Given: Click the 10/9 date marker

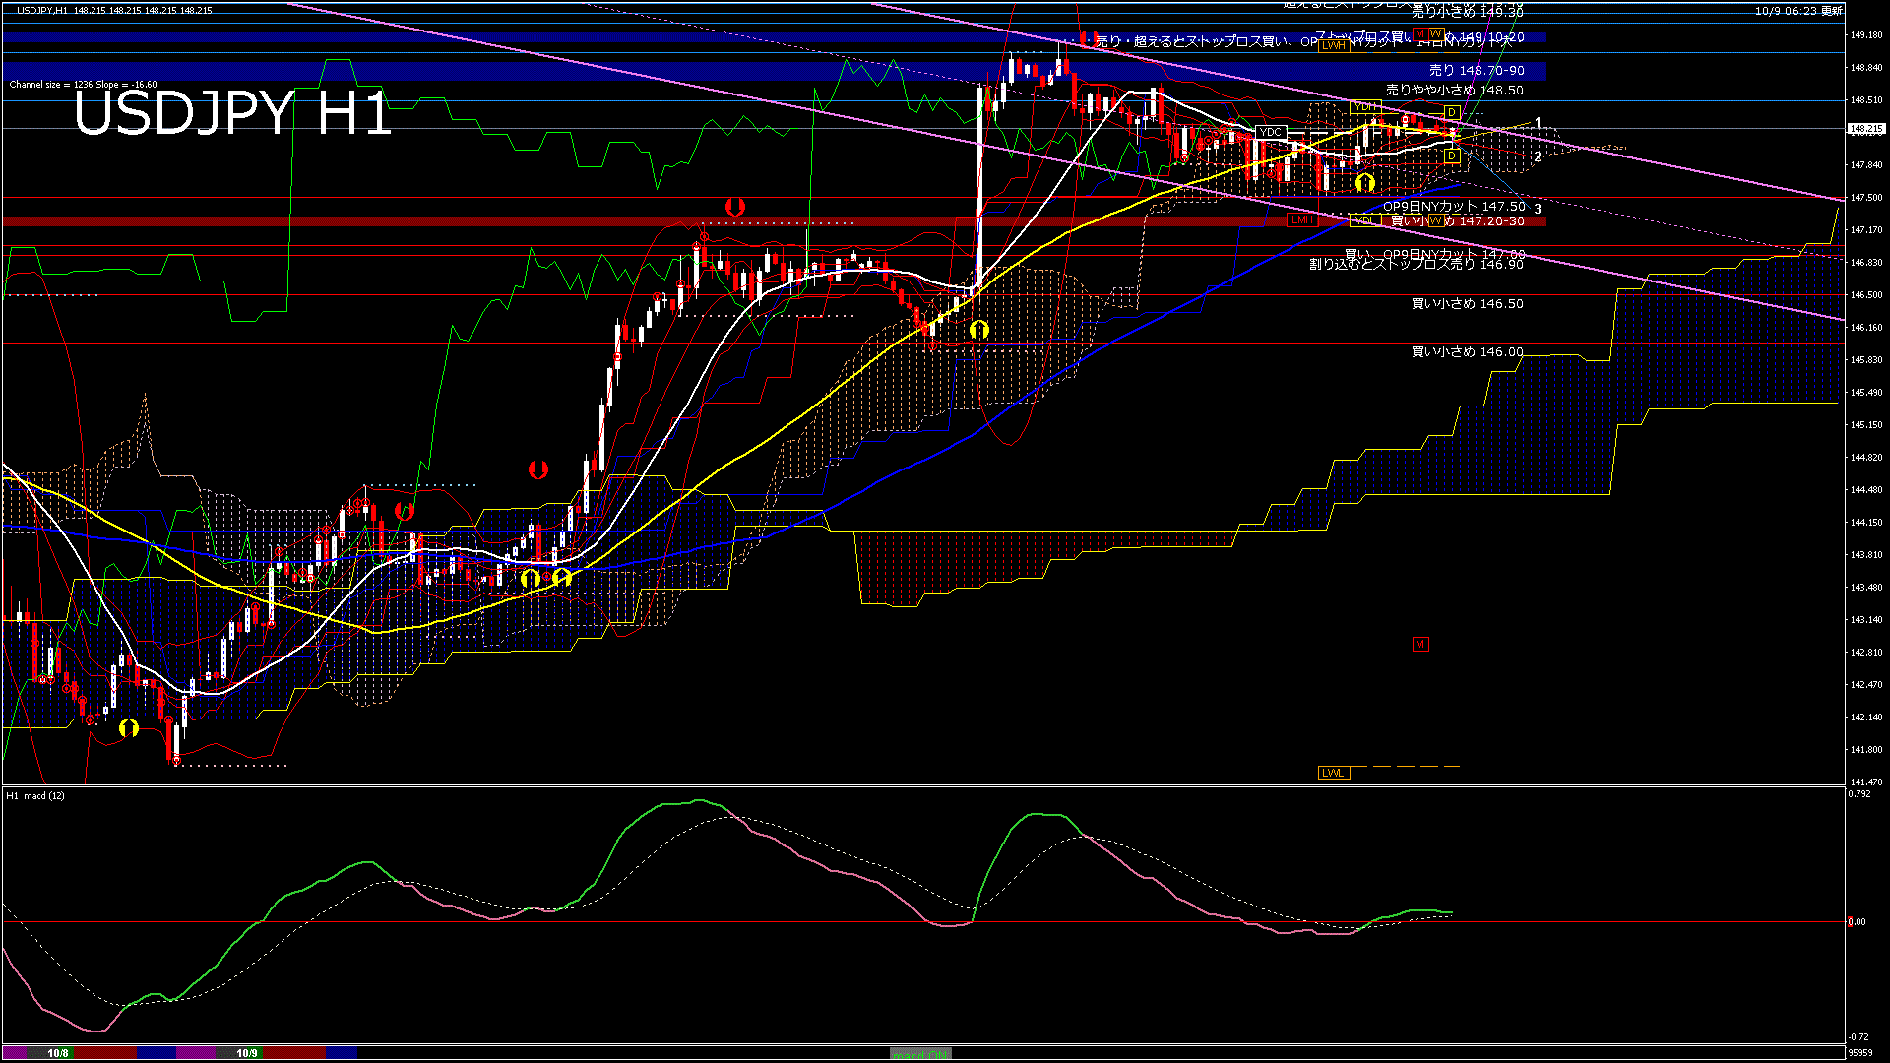Looking at the screenshot, I should pyautogui.click(x=247, y=1053).
